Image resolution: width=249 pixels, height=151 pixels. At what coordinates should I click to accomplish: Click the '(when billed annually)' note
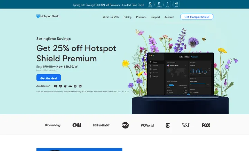click(x=47, y=70)
